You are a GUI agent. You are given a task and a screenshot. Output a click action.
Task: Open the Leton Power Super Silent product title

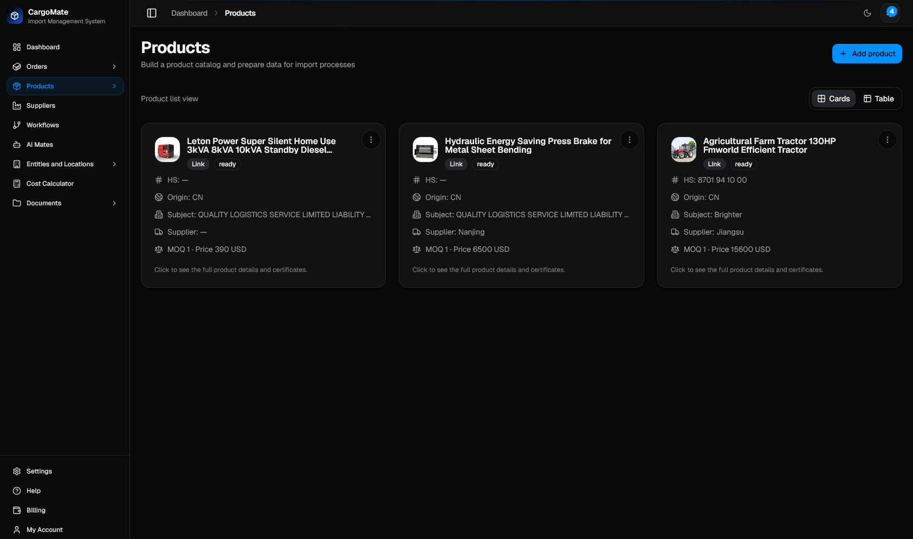tap(261, 145)
